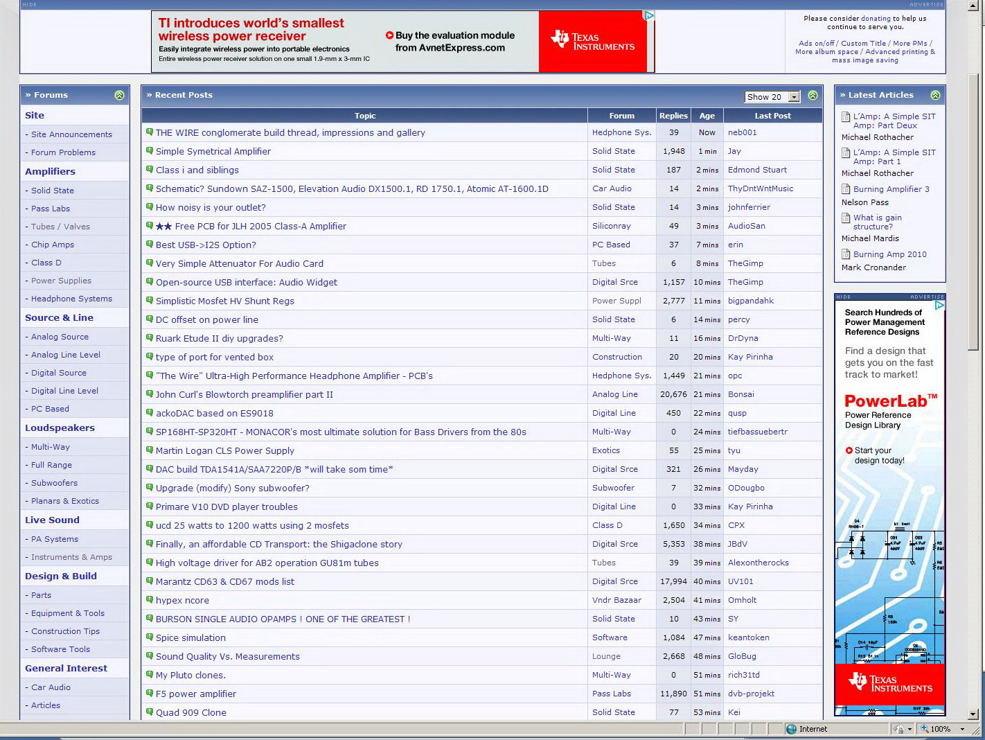Click the new-post icon beside Simple Symetrical Amplifier
This screenshot has height=740, width=985.
pos(149,150)
